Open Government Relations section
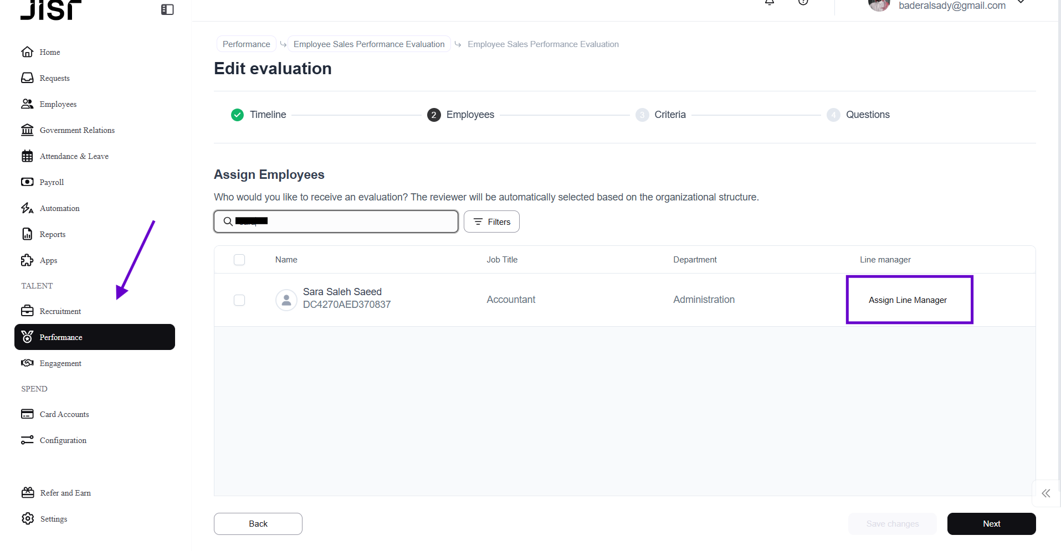 tap(77, 130)
